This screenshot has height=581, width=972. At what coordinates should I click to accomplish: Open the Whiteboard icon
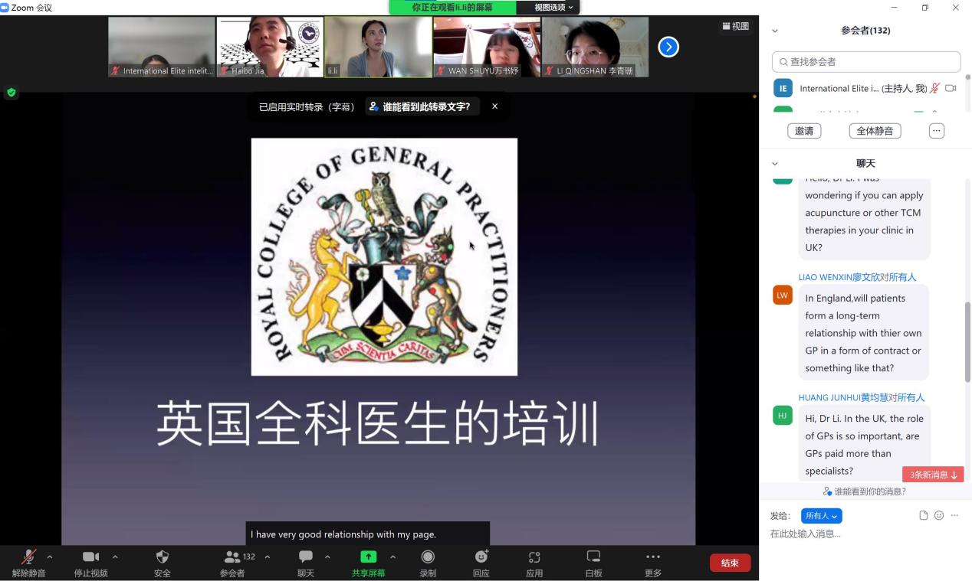pos(593,557)
